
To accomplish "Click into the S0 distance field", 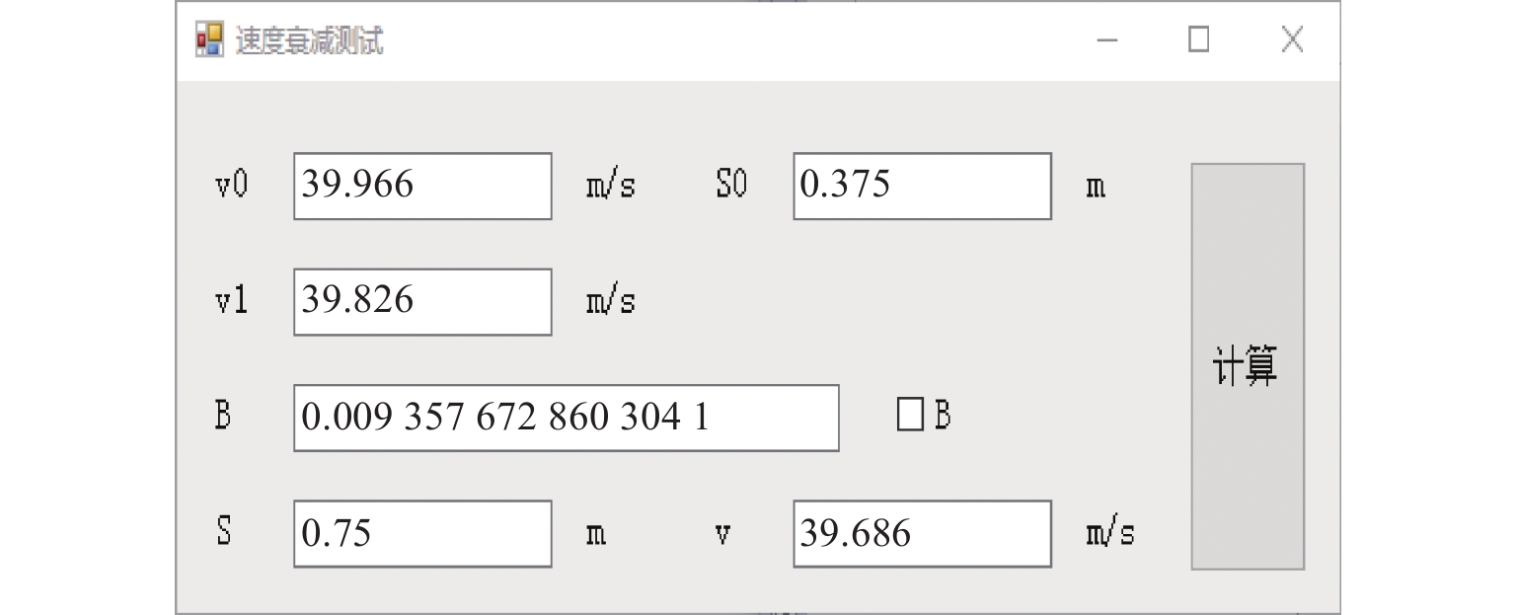I will 922,186.
